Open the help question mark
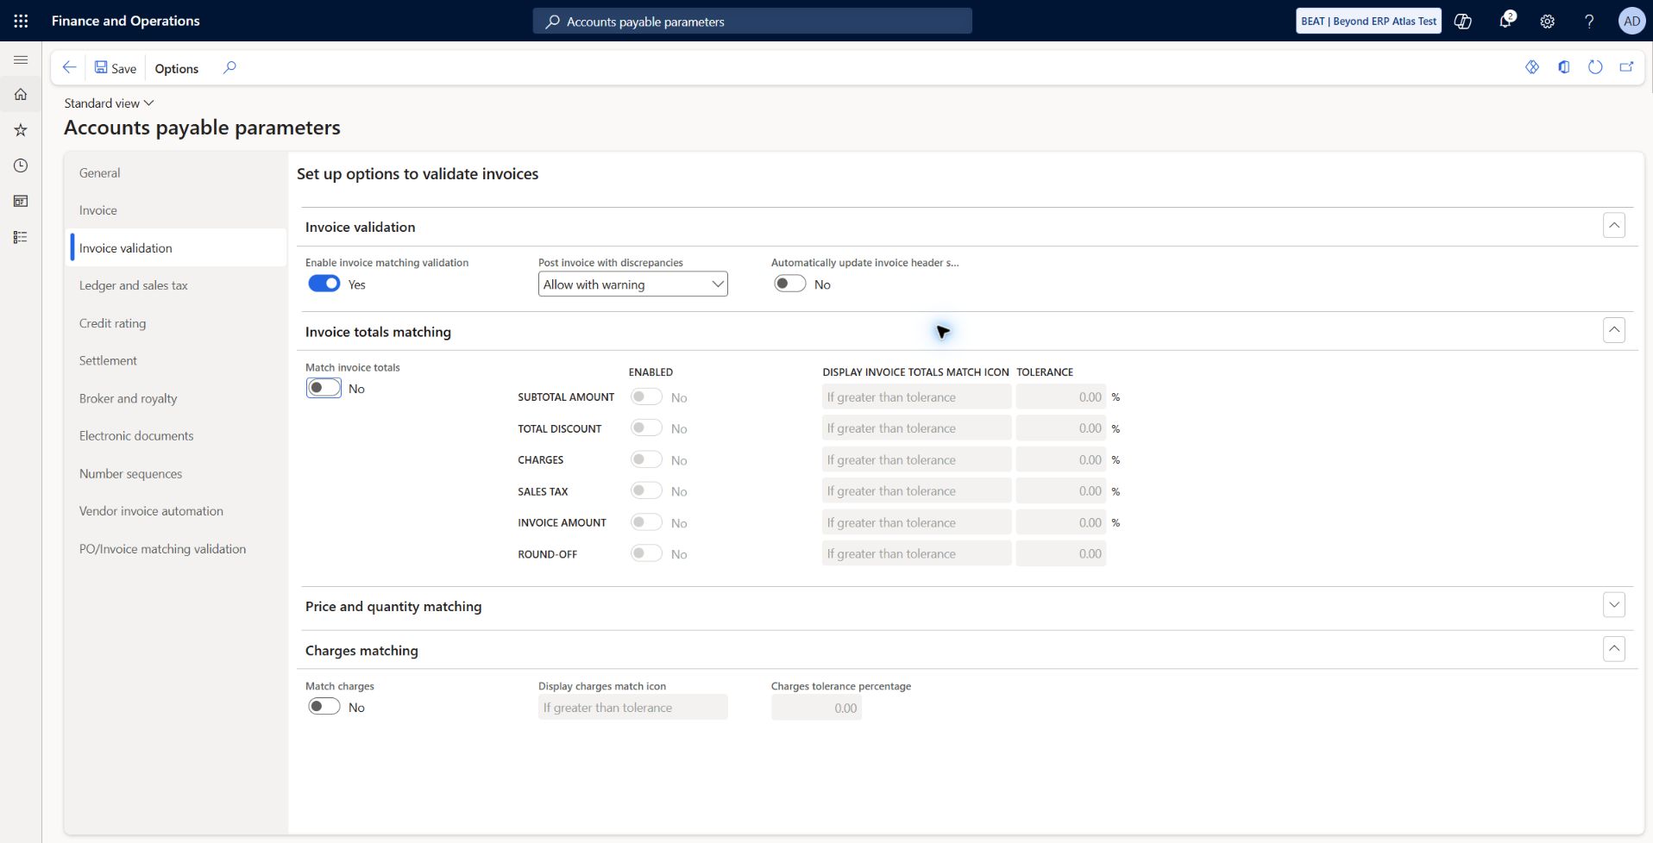 [x=1589, y=22]
